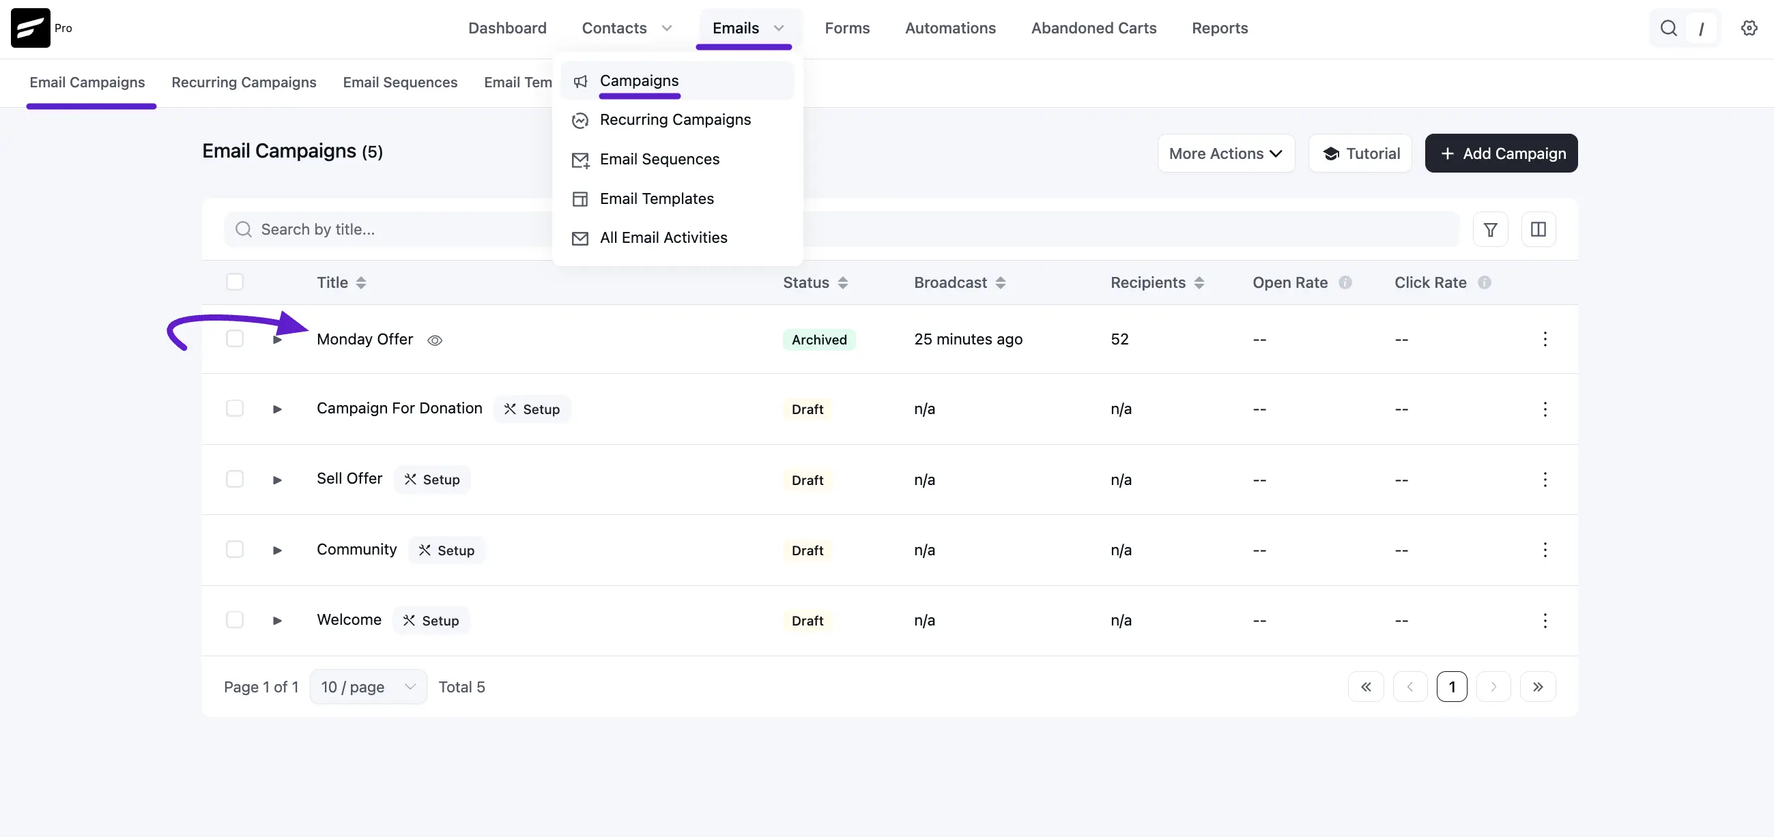Open row actions menu for Community

[1545, 549]
